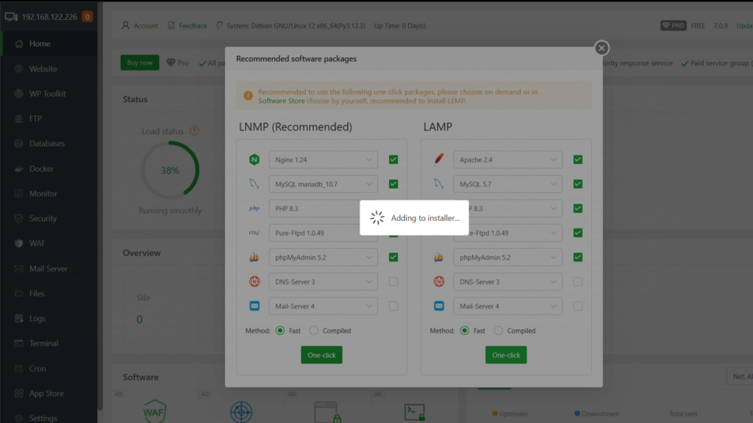The image size is (753, 423).
Task: Select Compiled method under LNMP
Action: [x=315, y=330]
